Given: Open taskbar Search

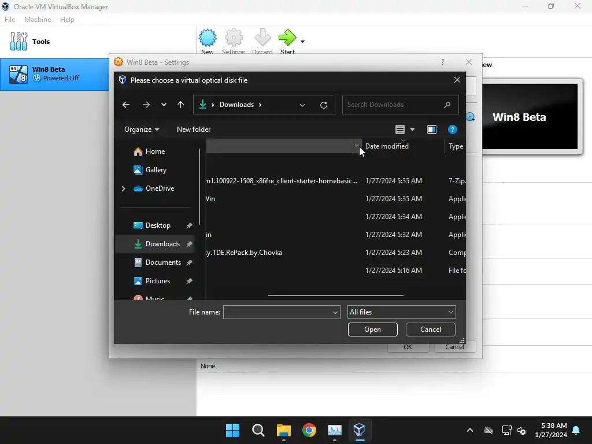Looking at the screenshot, I should 258,430.
